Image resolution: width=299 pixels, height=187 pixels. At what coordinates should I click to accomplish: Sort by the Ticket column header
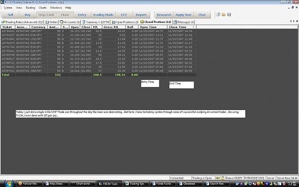click(x=8, y=27)
